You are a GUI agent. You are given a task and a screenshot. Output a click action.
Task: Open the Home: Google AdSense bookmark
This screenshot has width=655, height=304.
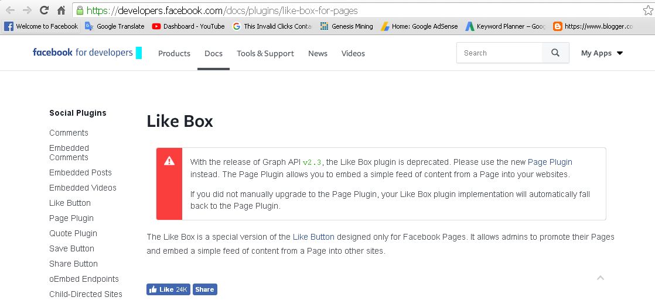[419, 26]
